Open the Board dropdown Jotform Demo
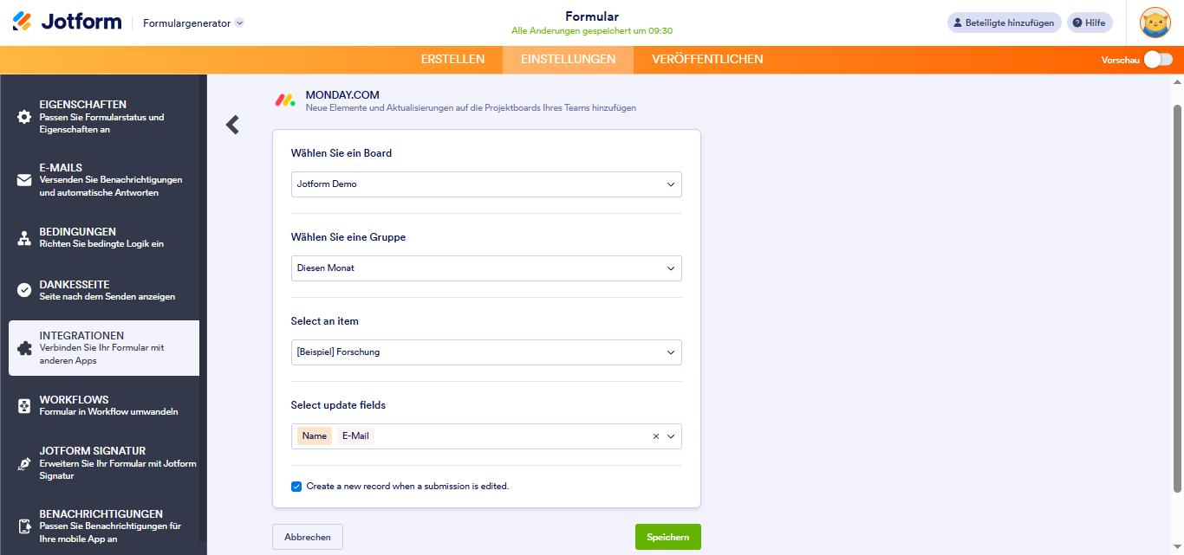This screenshot has width=1184, height=555. pos(486,184)
